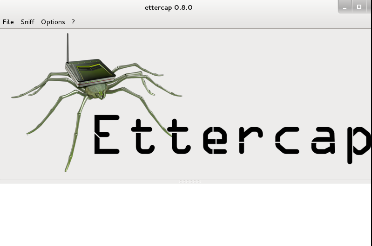
Task: Click the empty log output pane
Action: click(x=185, y=214)
